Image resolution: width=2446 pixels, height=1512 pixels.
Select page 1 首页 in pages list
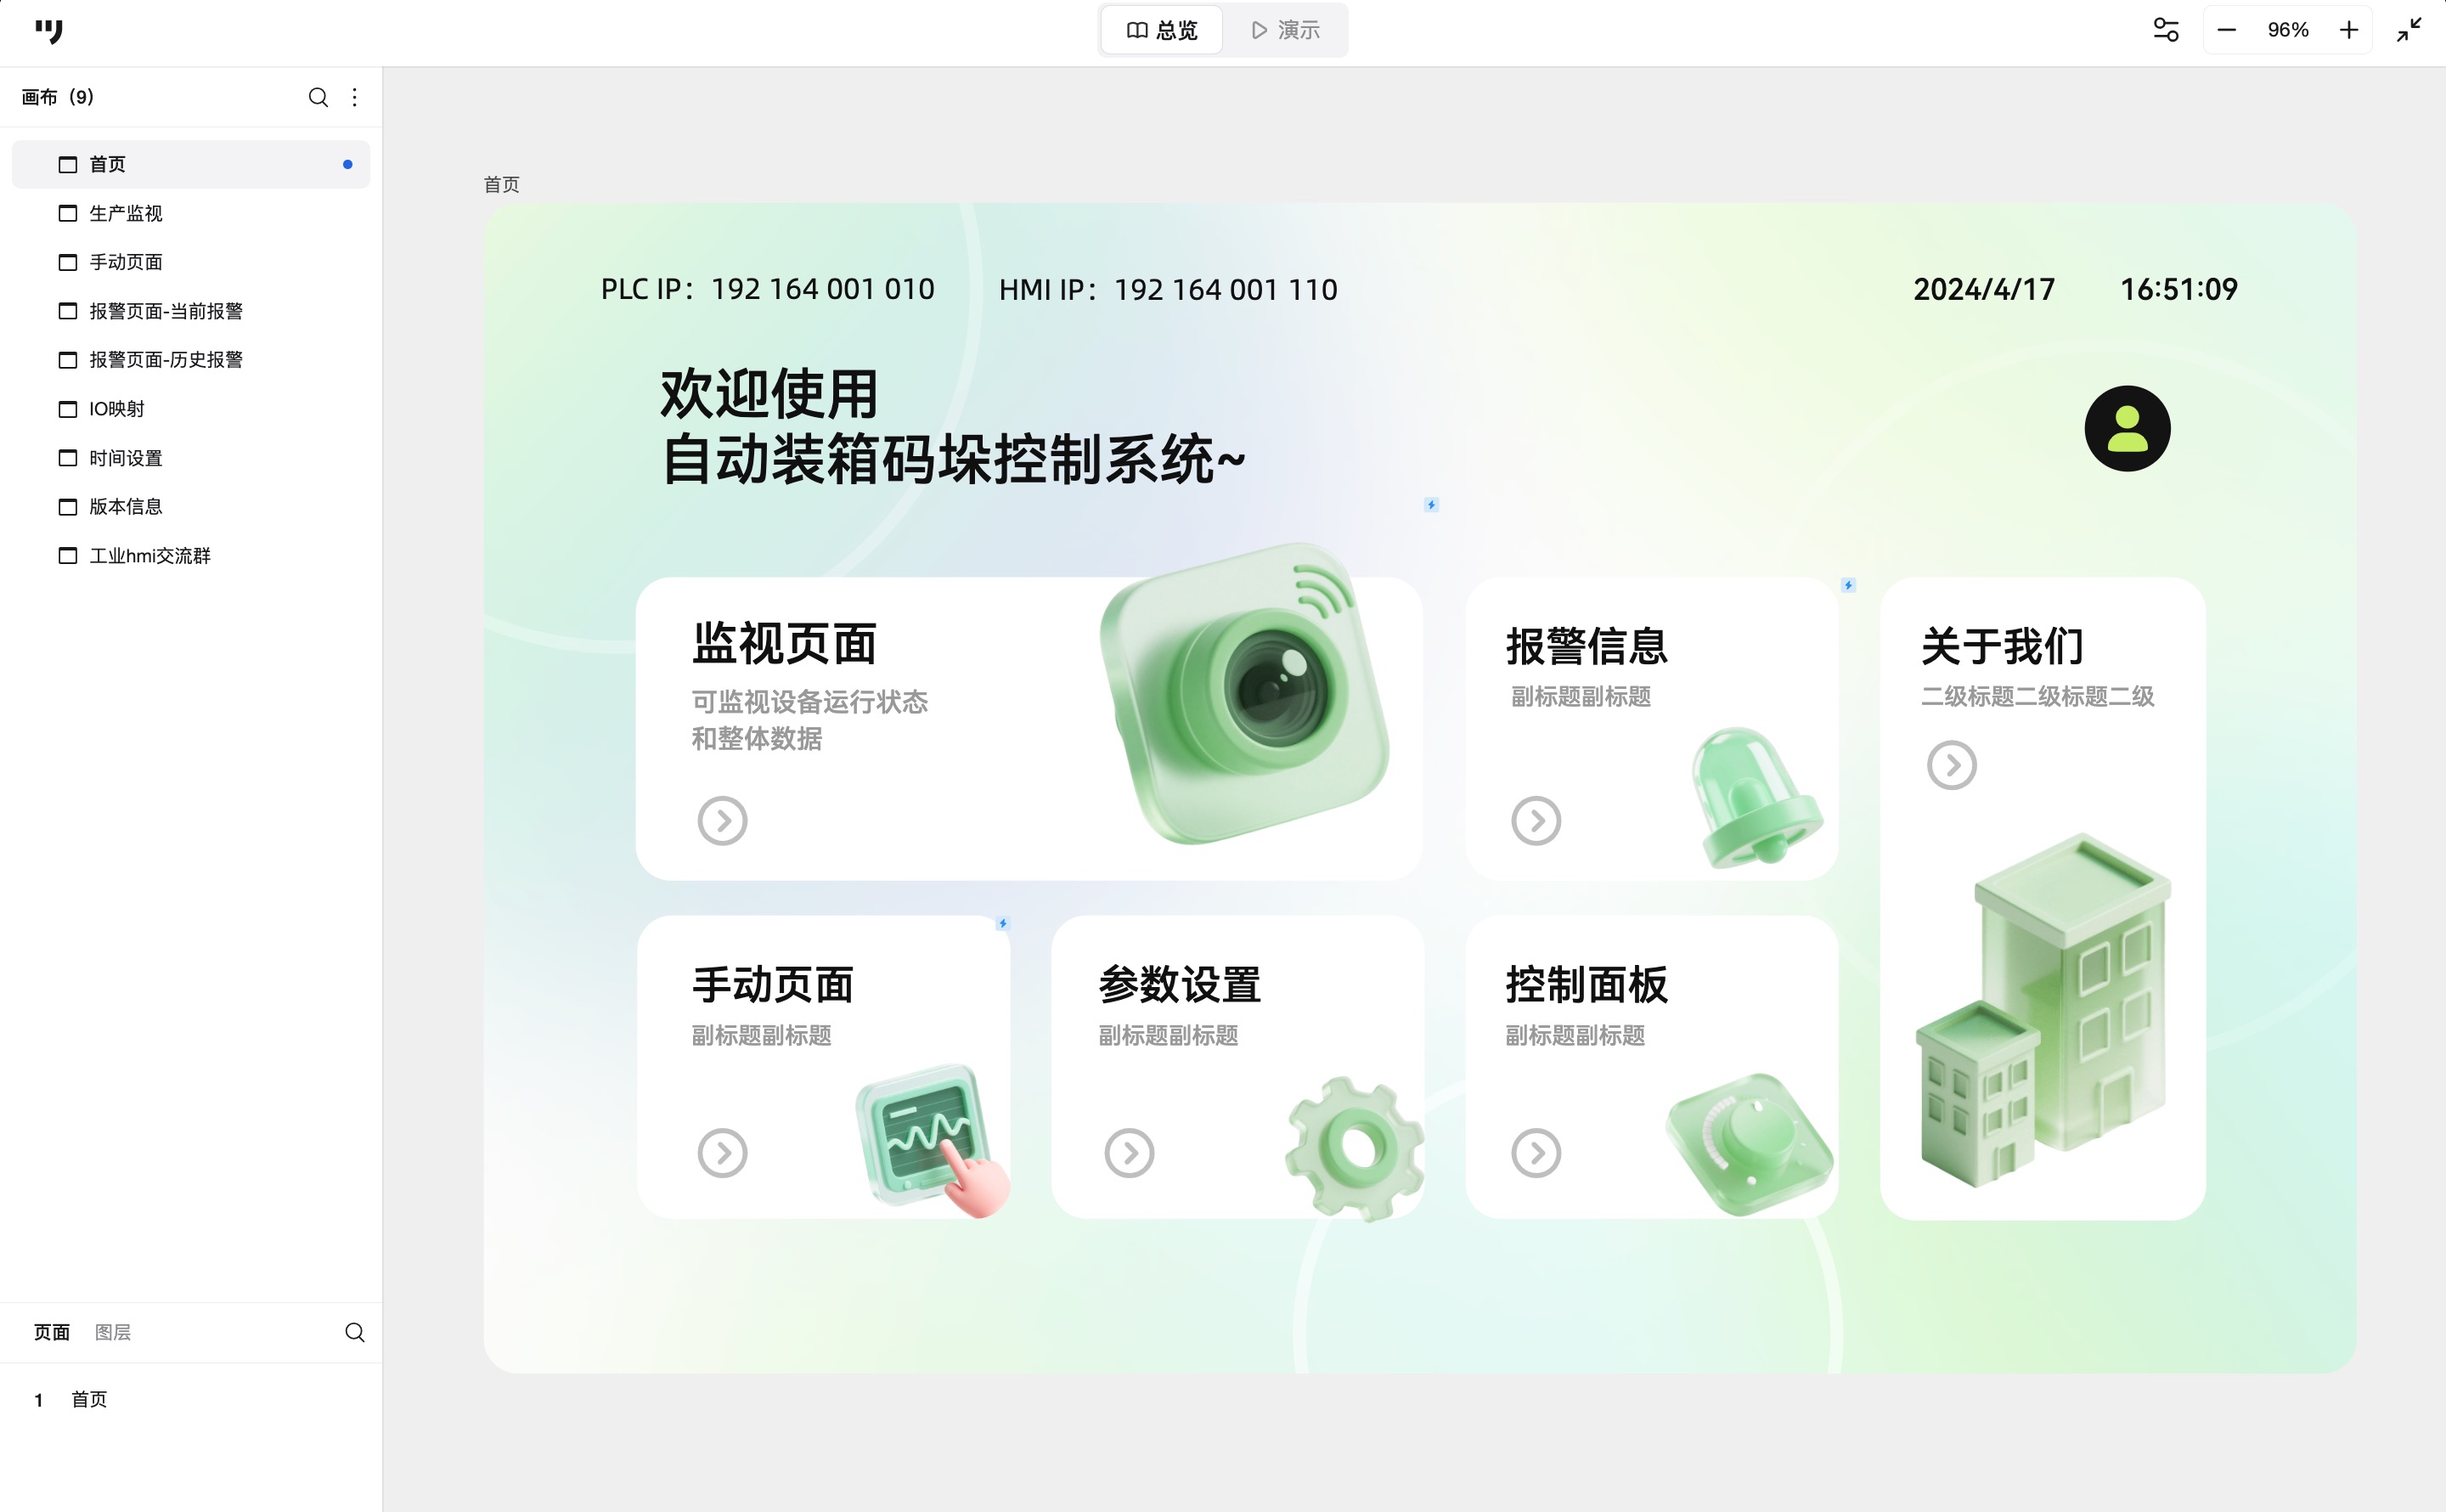tap(191, 1399)
